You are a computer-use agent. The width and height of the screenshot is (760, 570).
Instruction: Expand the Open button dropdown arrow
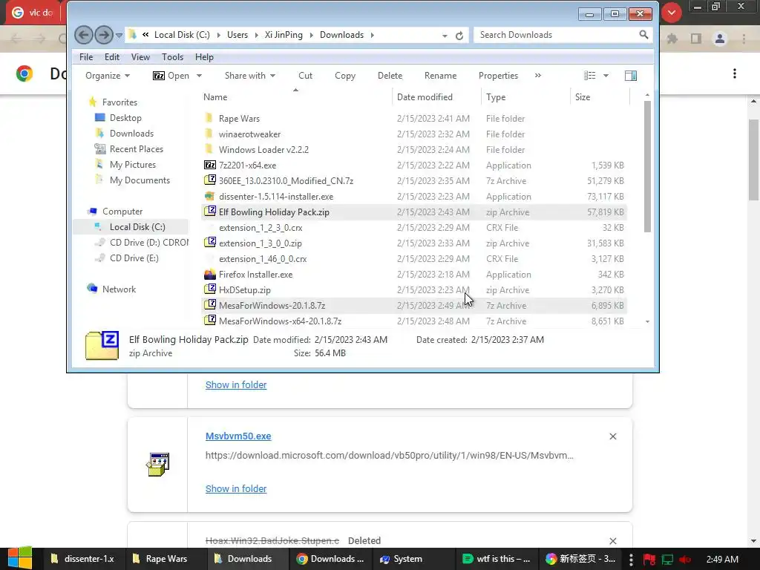[199, 76]
